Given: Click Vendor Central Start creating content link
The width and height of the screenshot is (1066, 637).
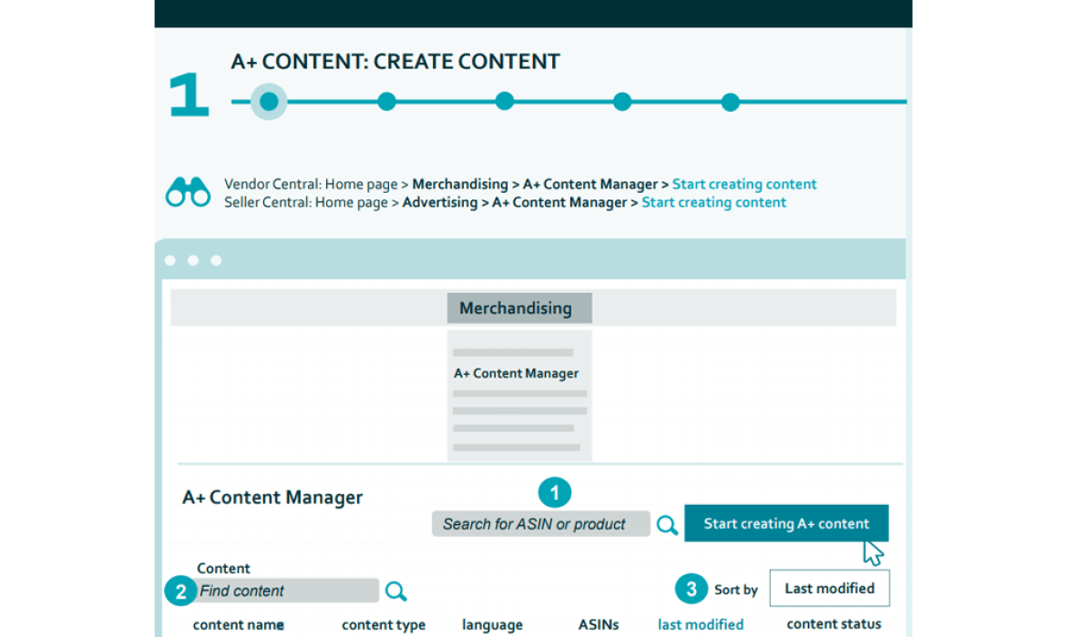Looking at the screenshot, I should [744, 184].
